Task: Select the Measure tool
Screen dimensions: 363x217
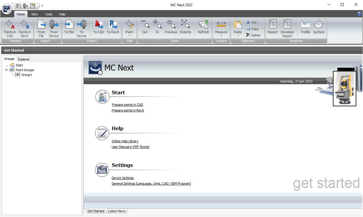Action: click(221, 26)
